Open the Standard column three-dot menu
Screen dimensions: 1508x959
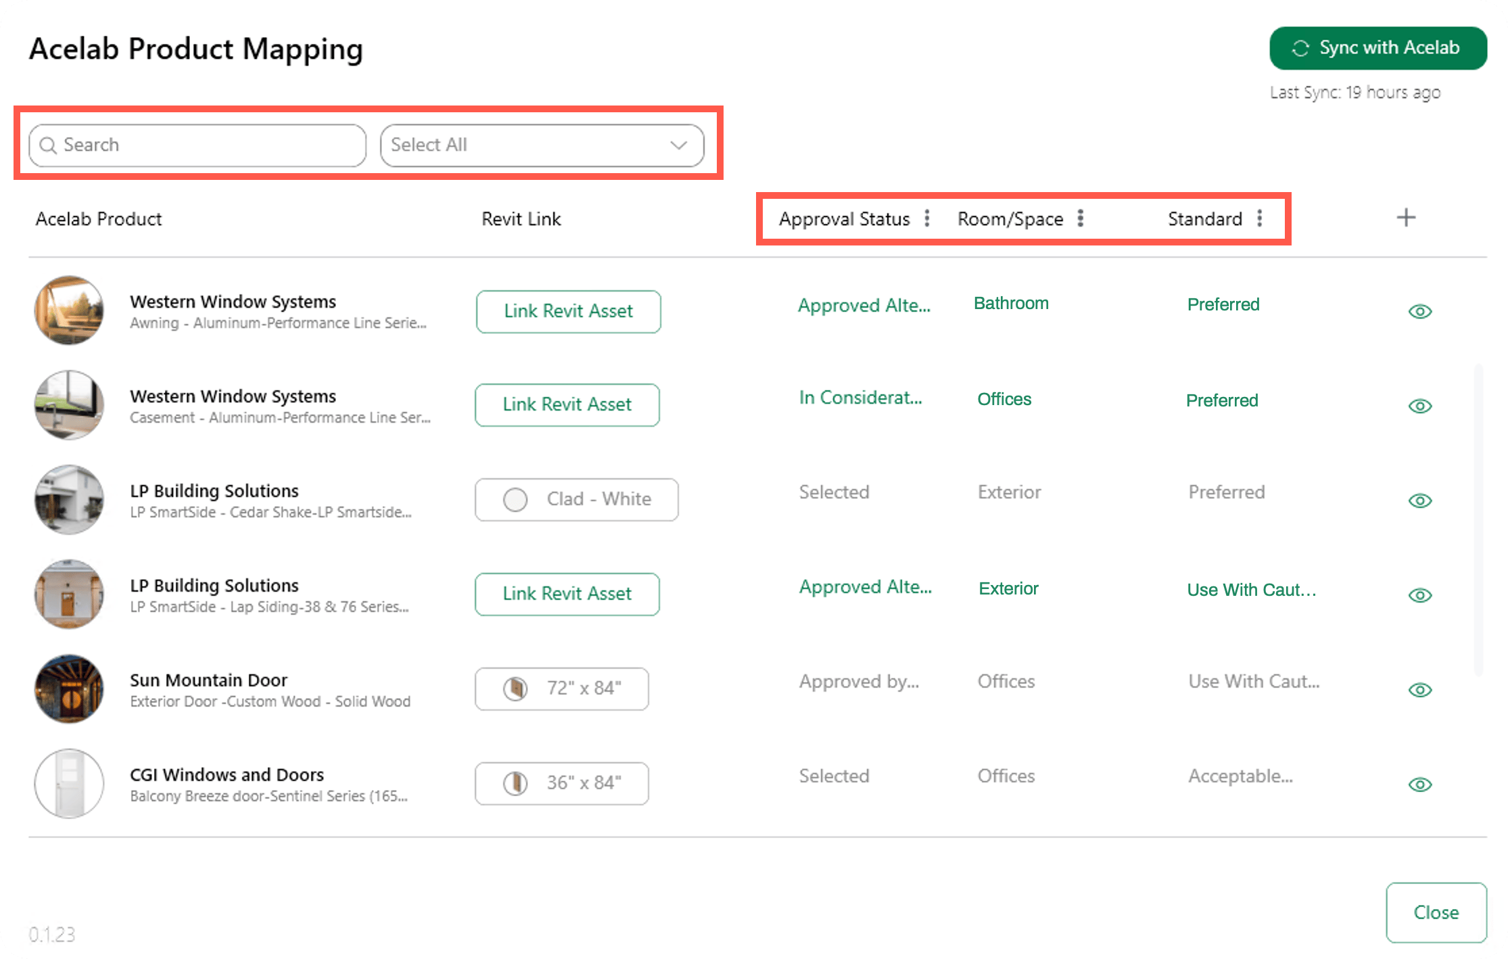tap(1260, 218)
